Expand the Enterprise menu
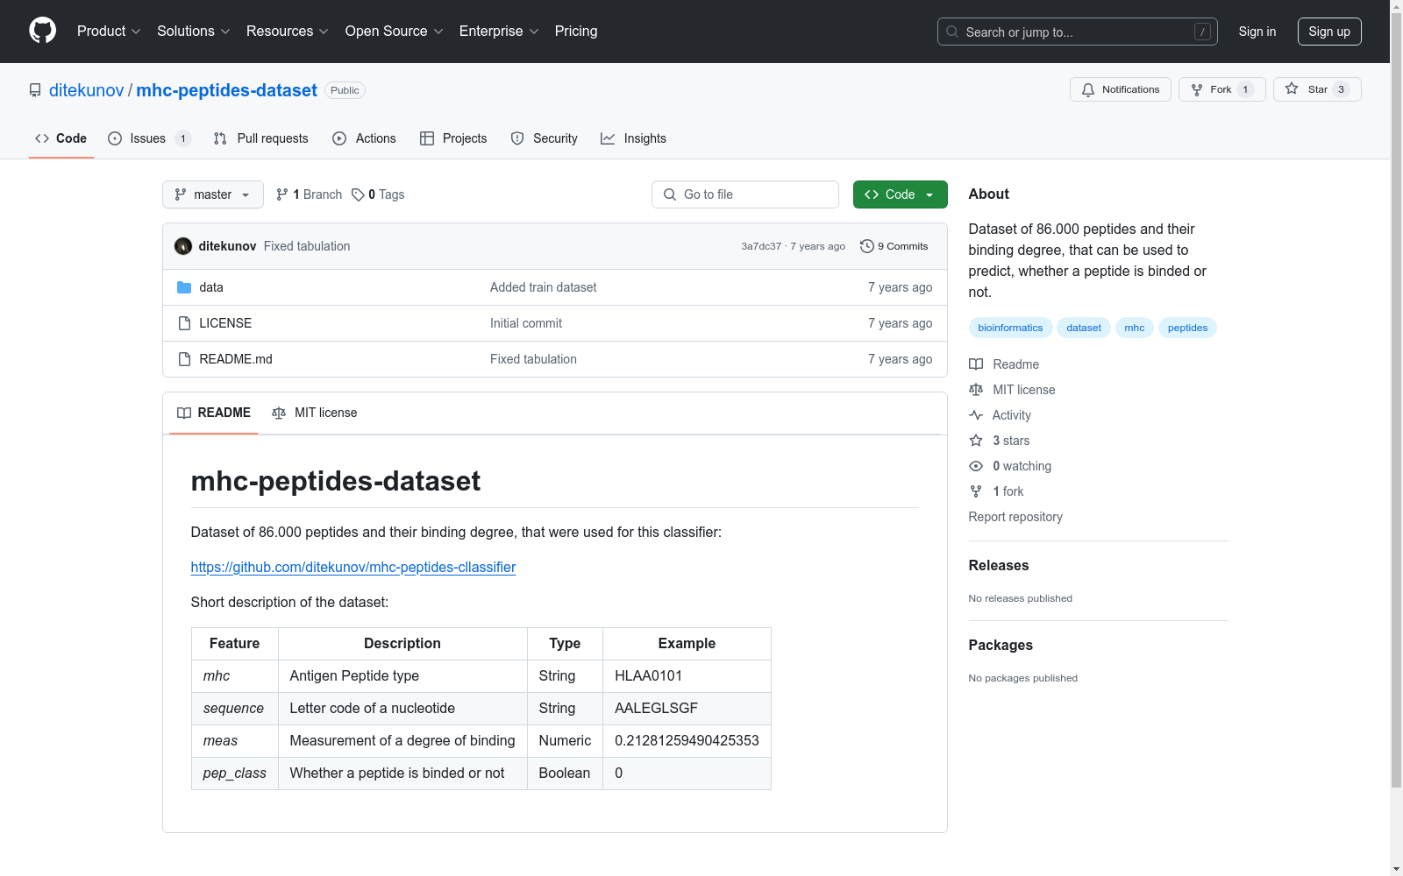 (499, 32)
